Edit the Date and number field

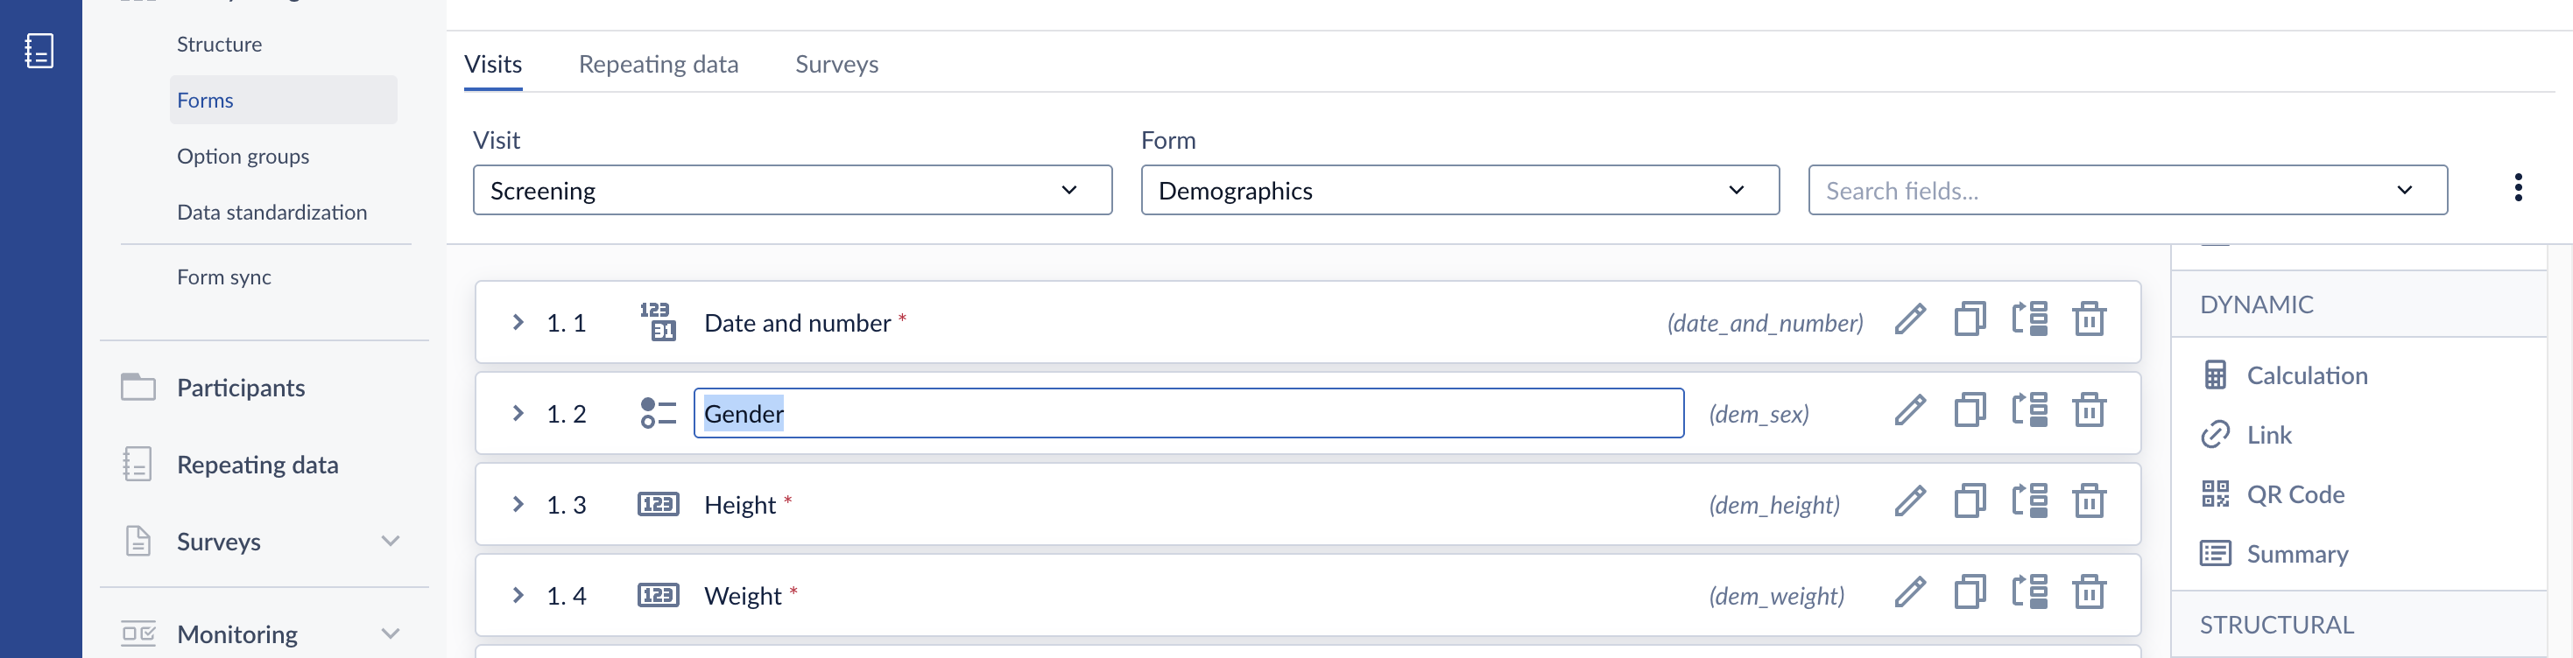(x=1910, y=320)
